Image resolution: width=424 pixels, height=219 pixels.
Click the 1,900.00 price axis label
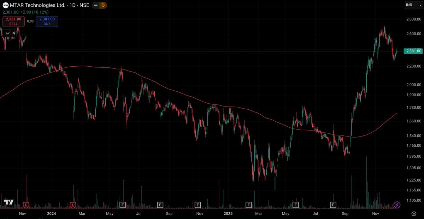pos(414,95)
